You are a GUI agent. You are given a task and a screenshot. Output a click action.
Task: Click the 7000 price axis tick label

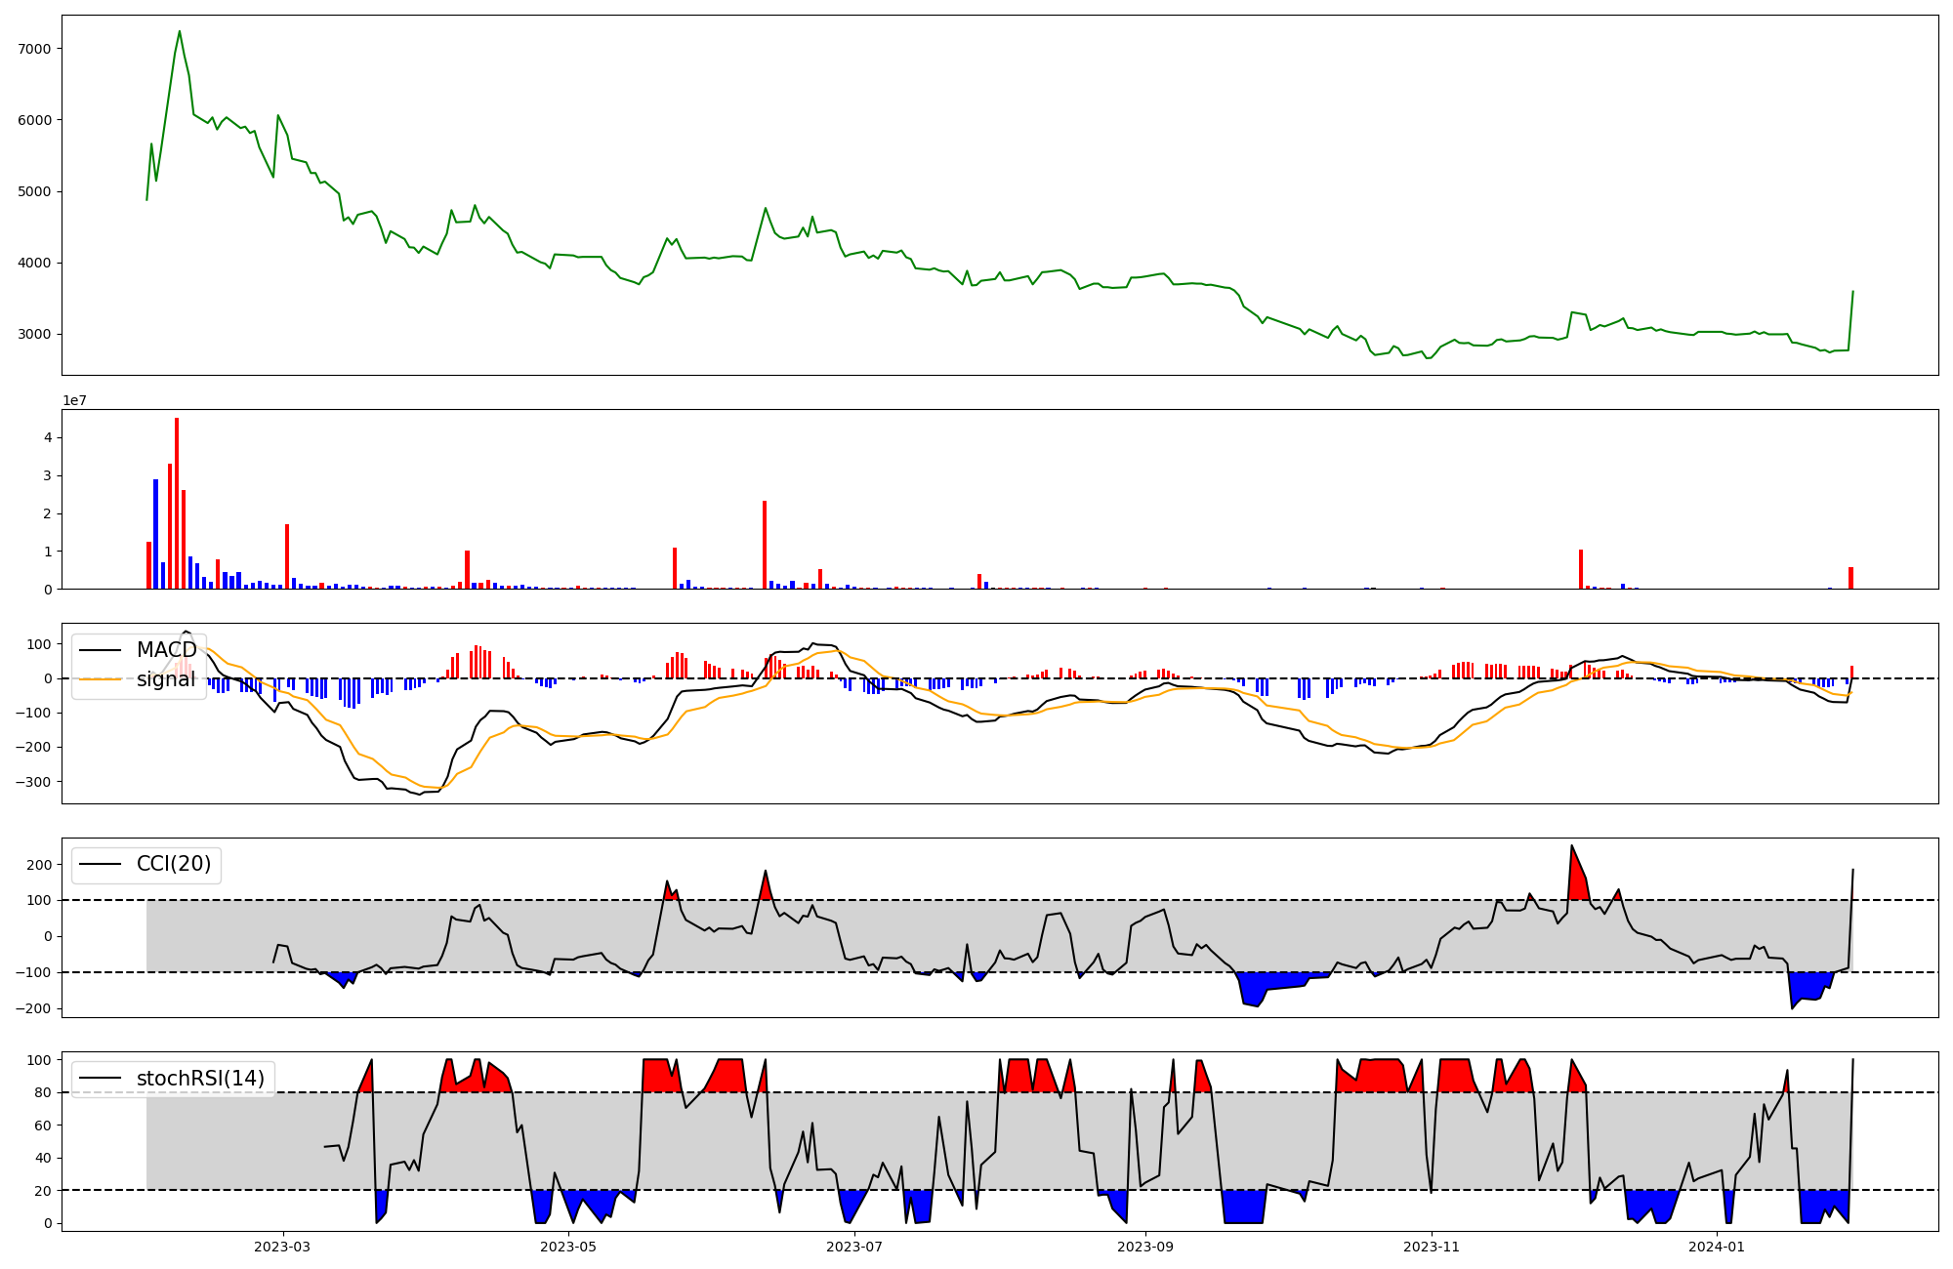click(35, 49)
